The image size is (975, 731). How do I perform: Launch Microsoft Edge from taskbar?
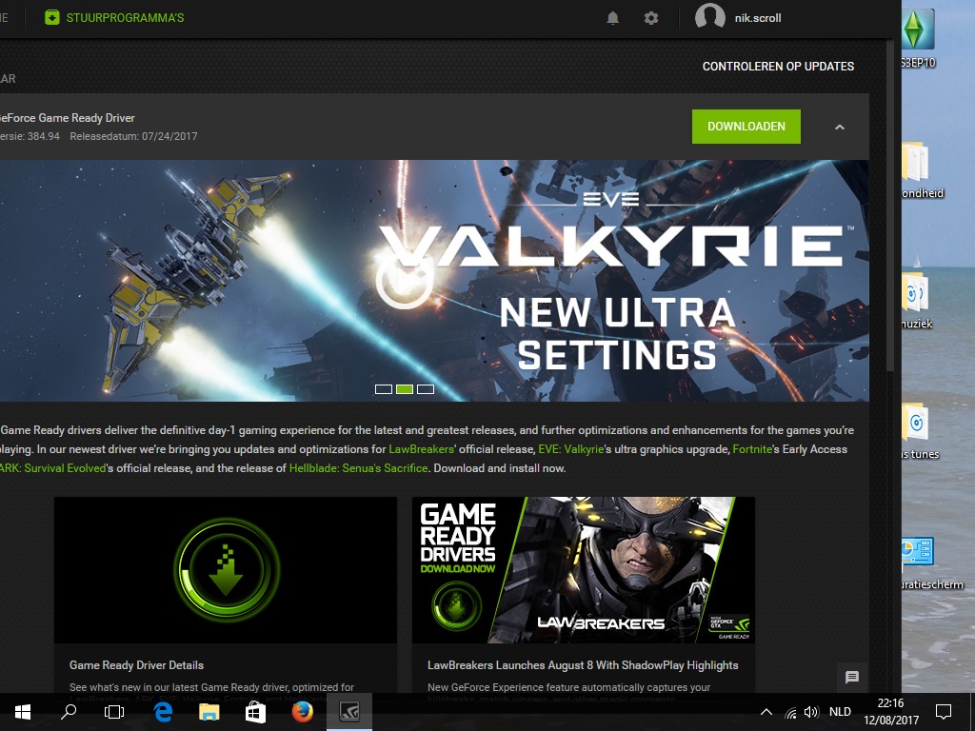(163, 712)
